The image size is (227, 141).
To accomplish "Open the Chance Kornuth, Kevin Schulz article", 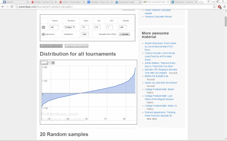I will click(160, 56).
